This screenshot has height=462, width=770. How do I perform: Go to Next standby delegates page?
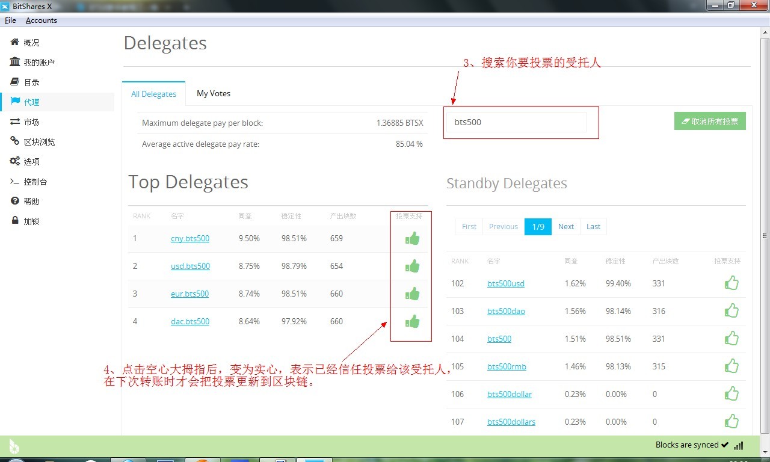point(566,226)
